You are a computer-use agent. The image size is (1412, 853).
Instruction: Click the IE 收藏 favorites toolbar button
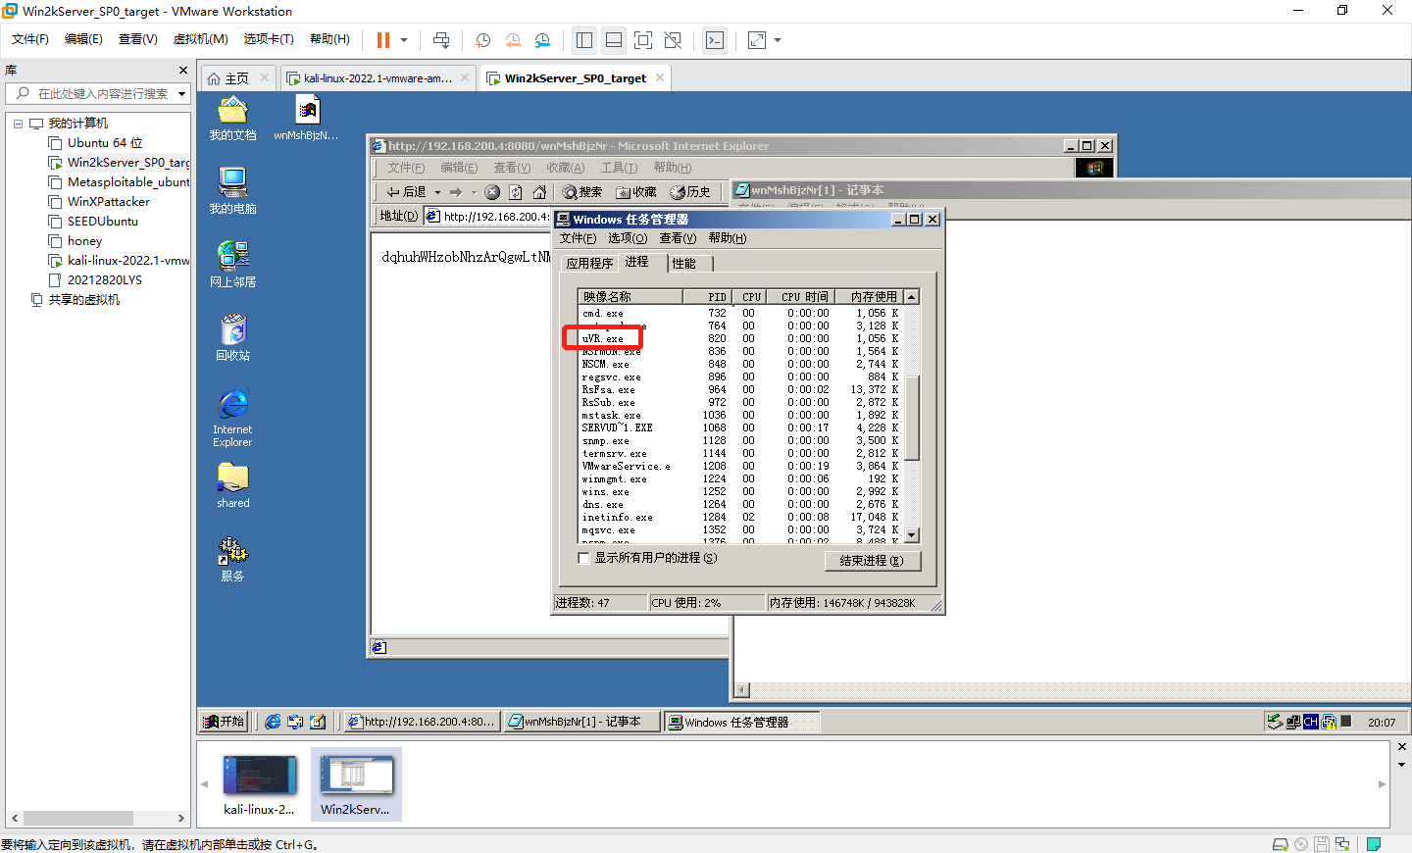pyautogui.click(x=636, y=192)
